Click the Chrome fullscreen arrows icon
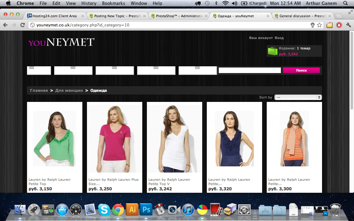Viewport: 354px width, 221px height. 350,12
